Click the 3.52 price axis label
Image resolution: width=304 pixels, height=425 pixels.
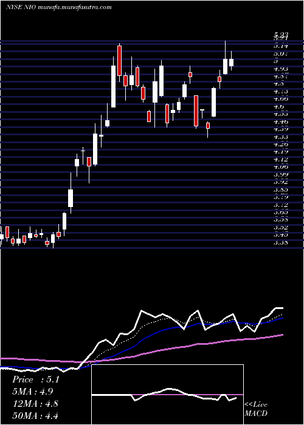[281, 227]
